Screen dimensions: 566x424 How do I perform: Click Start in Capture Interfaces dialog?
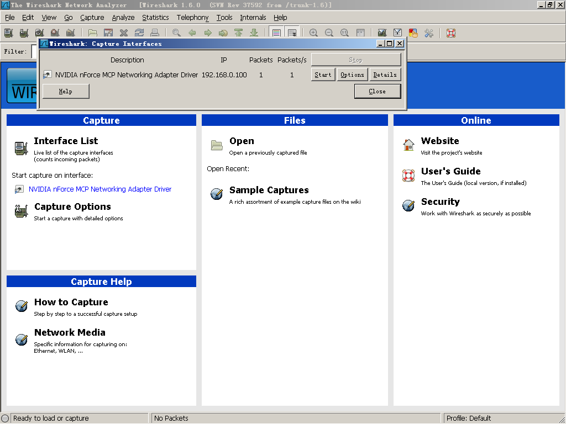(323, 75)
